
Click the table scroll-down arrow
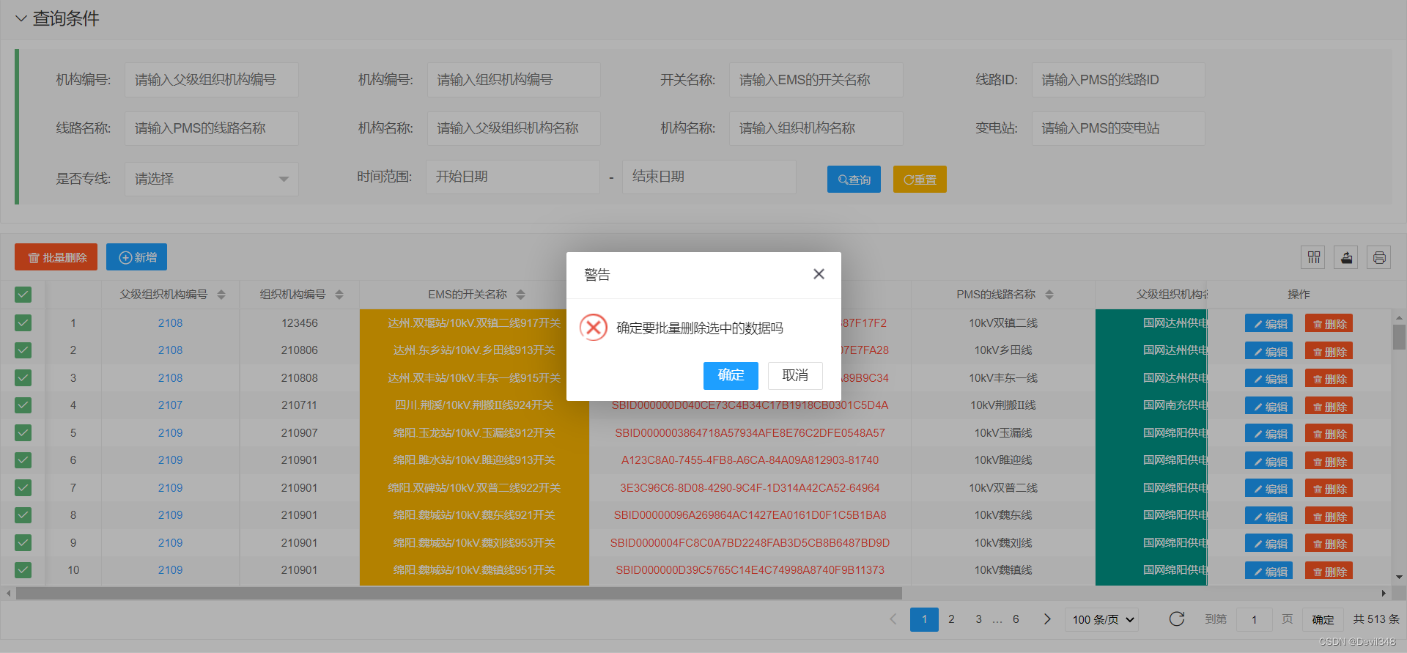(1399, 578)
